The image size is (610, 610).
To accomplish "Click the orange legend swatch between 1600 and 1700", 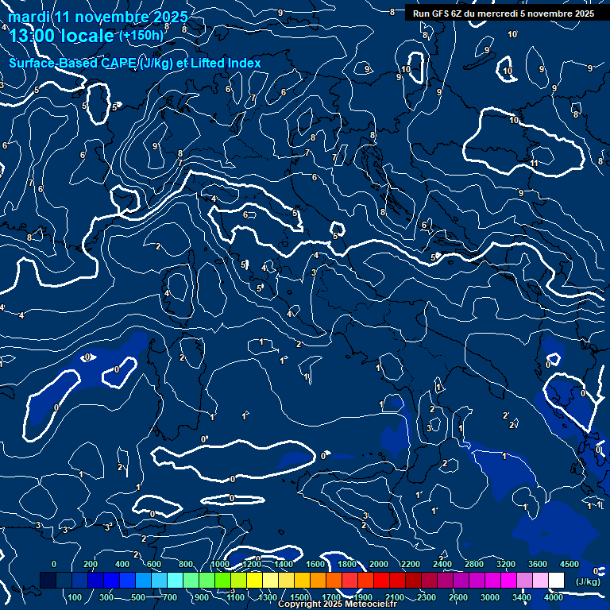I will [318, 580].
